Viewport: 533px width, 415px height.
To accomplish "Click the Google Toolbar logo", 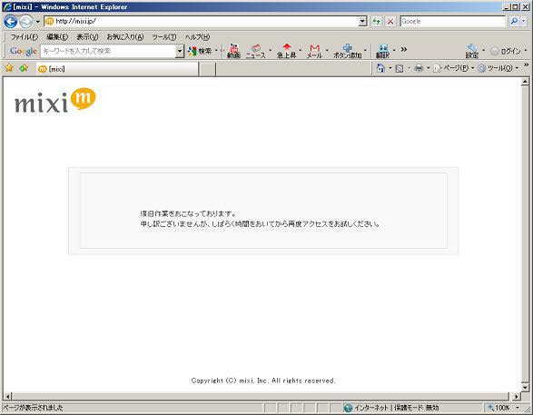I will (24, 51).
